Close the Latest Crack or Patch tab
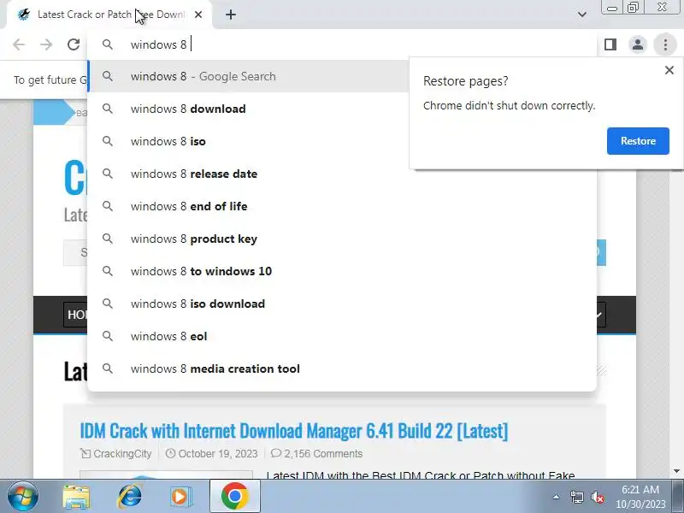The width and height of the screenshot is (684, 513). coord(198,15)
